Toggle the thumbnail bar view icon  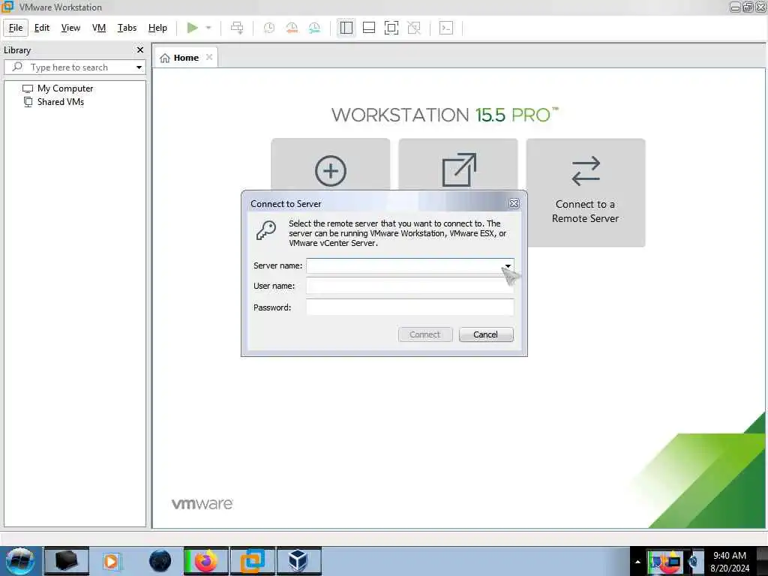pos(369,28)
